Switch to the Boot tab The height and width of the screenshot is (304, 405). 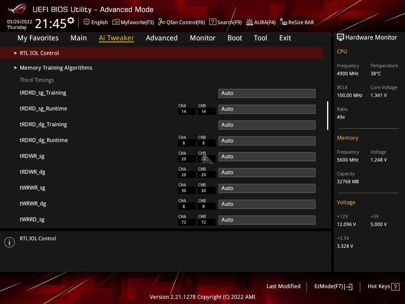pyautogui.click(x=235, y=38)
